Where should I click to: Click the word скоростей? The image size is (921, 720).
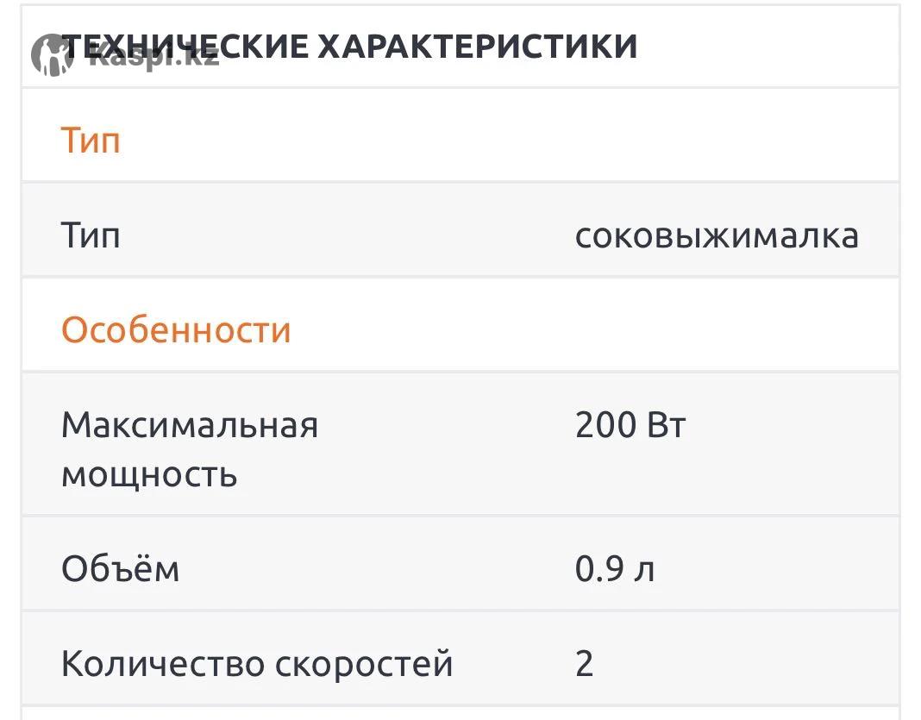pos(364,664)
